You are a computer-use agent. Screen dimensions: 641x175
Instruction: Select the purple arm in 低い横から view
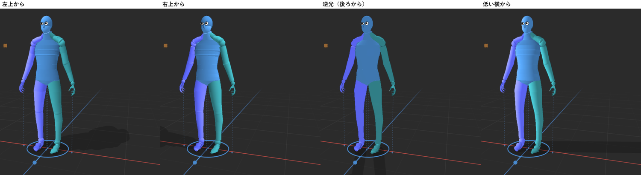point(509,64)
